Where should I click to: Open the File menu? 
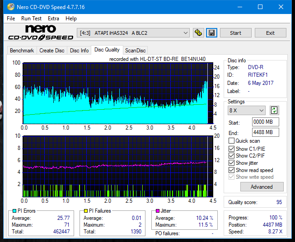[x=11, y=19]
